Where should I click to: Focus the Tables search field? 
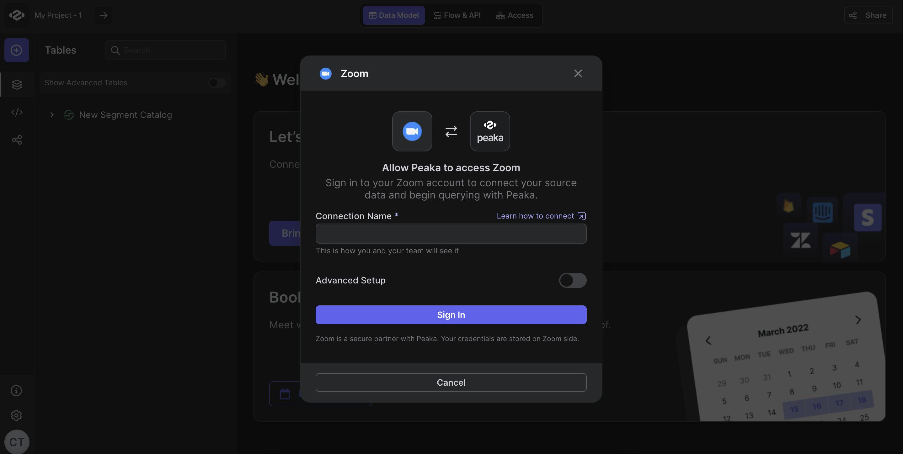tap(165, 50)
